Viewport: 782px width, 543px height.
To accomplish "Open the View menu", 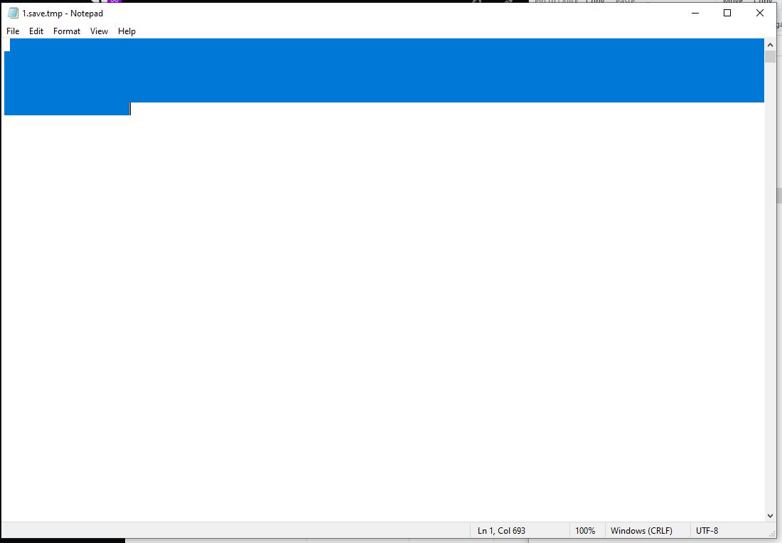I will 99,31.
